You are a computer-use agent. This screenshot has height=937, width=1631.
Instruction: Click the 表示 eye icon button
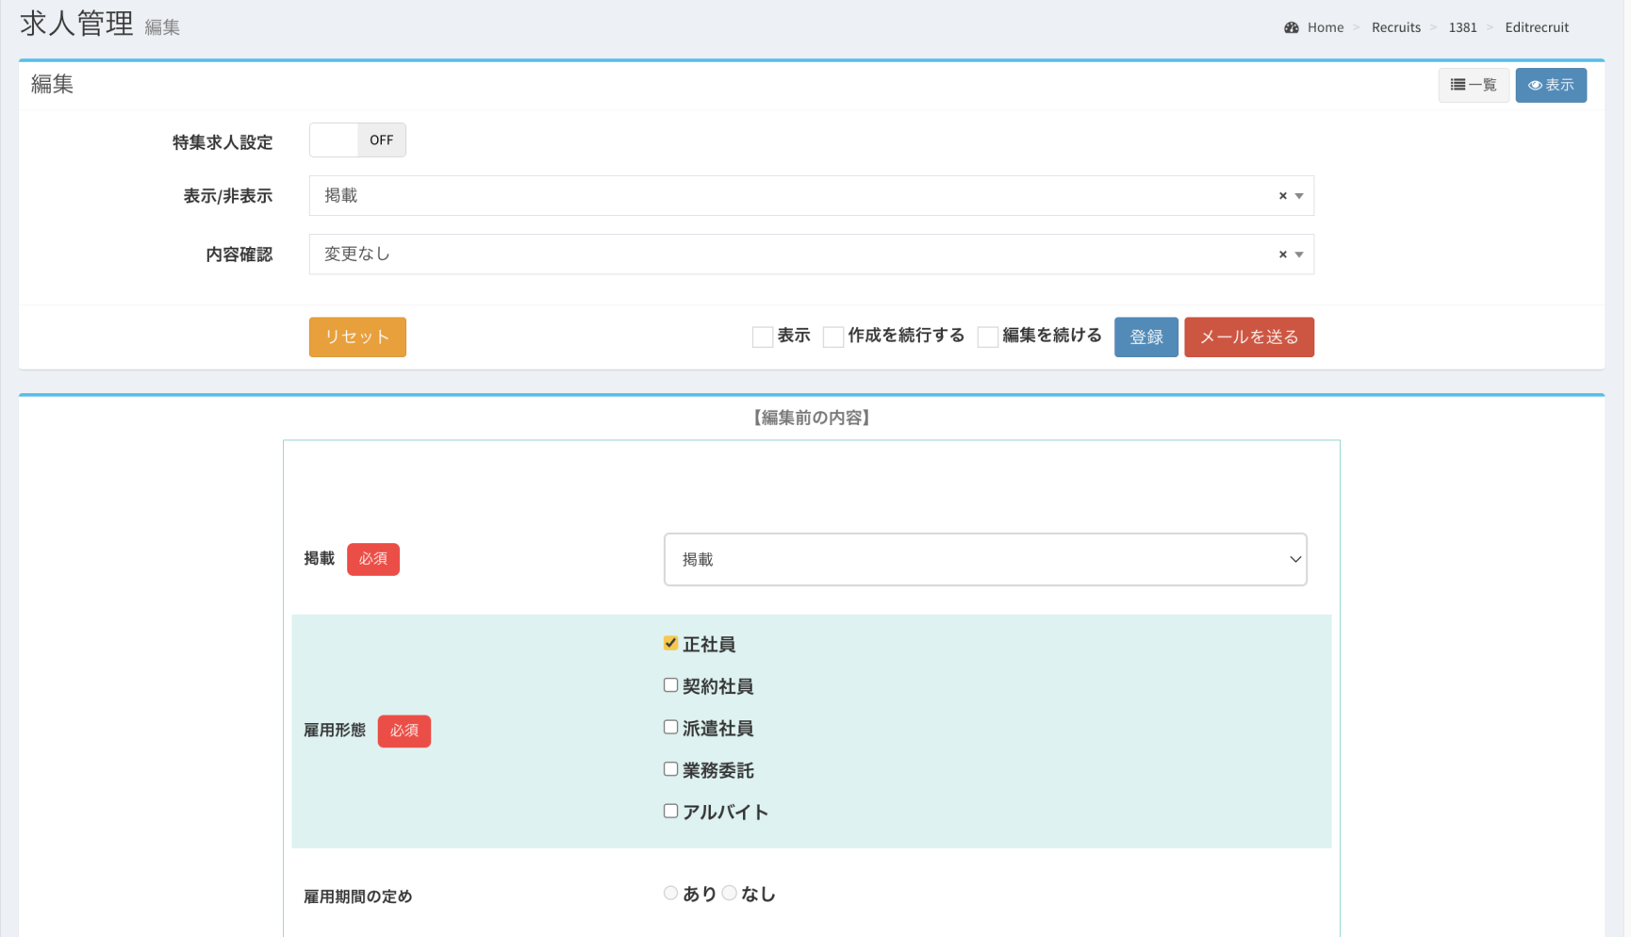click(x=1550, y=85)
